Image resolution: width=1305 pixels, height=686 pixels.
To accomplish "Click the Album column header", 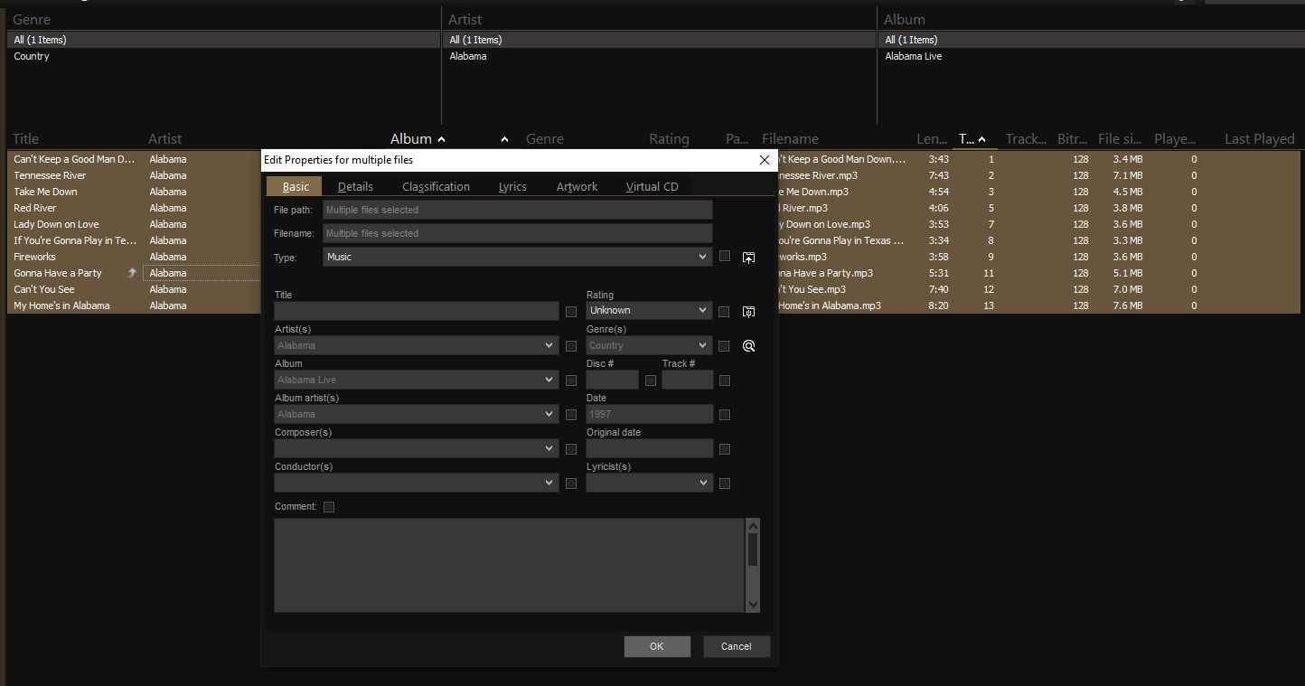I will 411,138.
